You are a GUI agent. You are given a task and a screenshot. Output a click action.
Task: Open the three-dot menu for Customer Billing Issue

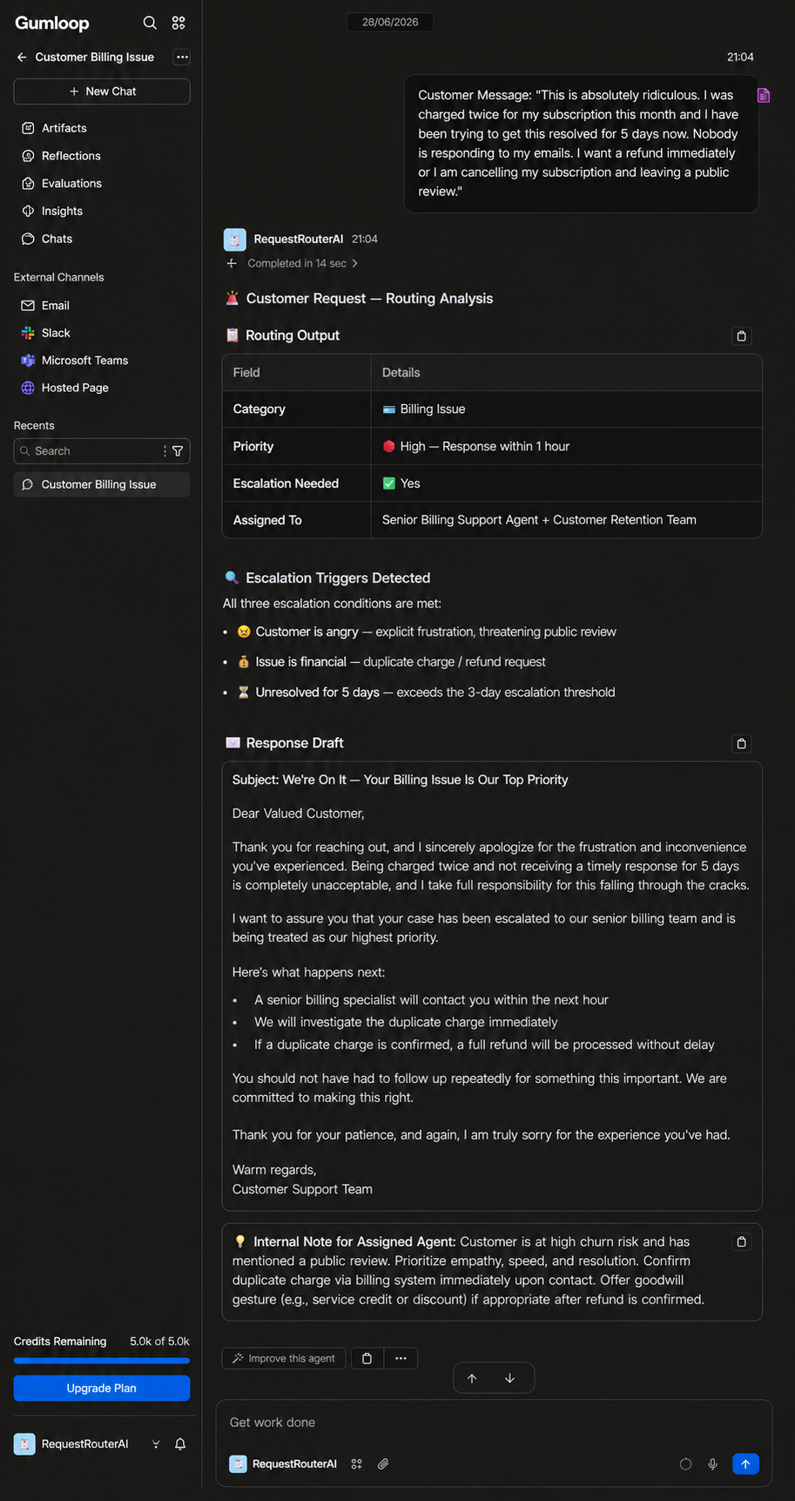[x=182, y=57]
